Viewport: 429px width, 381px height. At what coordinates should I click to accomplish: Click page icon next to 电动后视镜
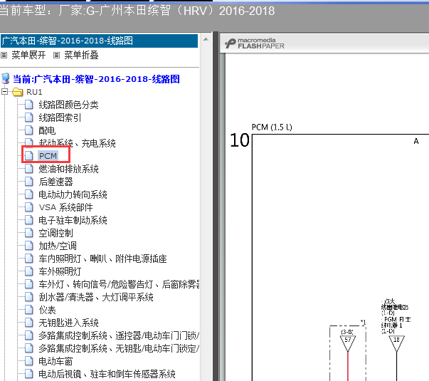pyautogui.click(x=29, y=374)
